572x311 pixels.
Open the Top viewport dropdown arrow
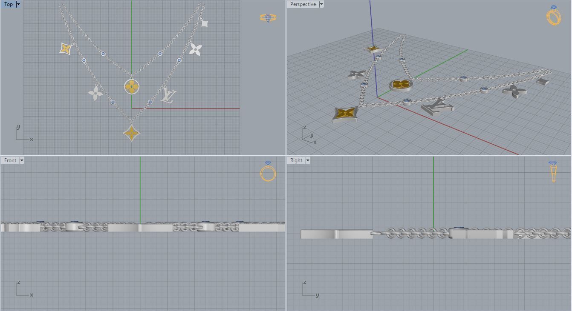[18, 4]
